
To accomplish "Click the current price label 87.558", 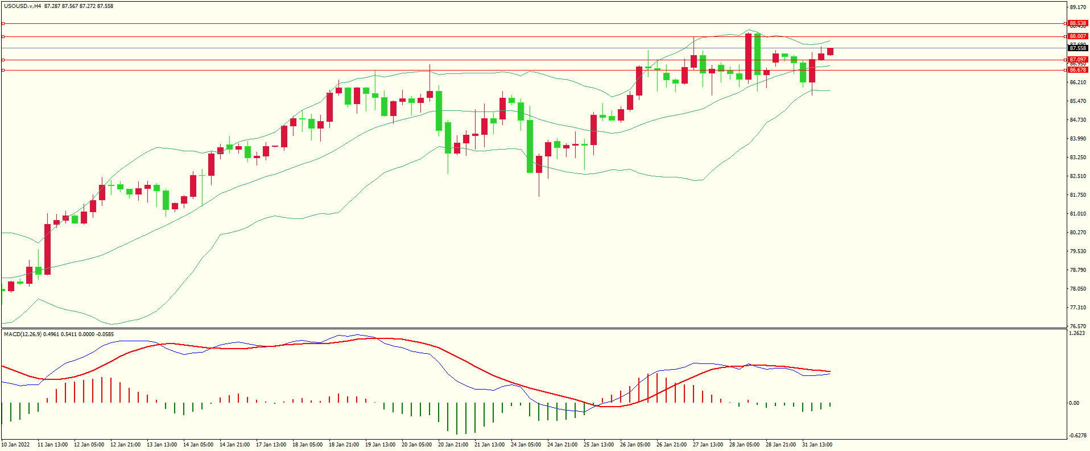I will [x=1078, y=48].
